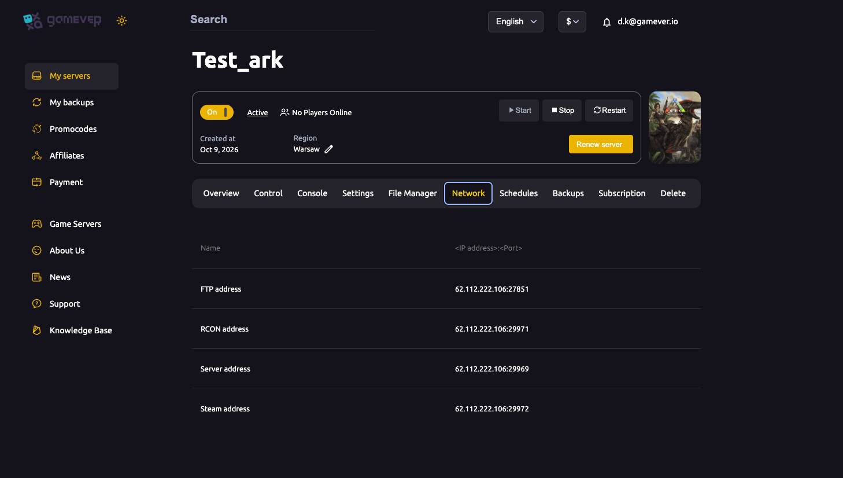
Task: Restart the server
Action: (609, 111)
